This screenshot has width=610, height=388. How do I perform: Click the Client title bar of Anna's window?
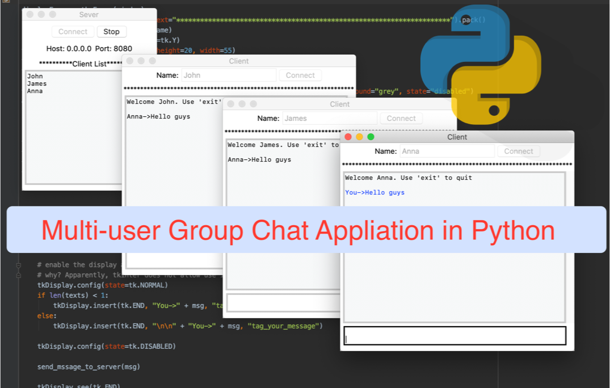click(x=457, y=137)
